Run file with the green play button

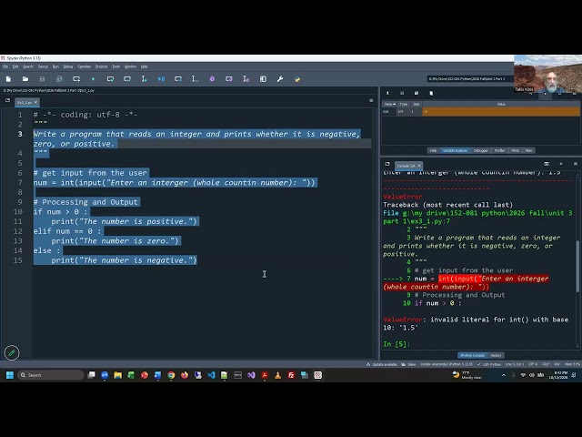pos(93,79)
